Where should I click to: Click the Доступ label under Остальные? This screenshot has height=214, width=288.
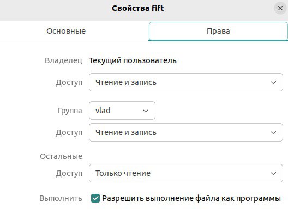tap(69, 174)
